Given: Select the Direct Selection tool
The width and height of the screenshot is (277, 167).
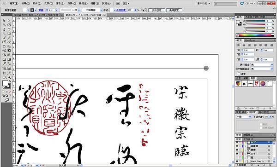Looking at the screenshot, I should 9,21.
